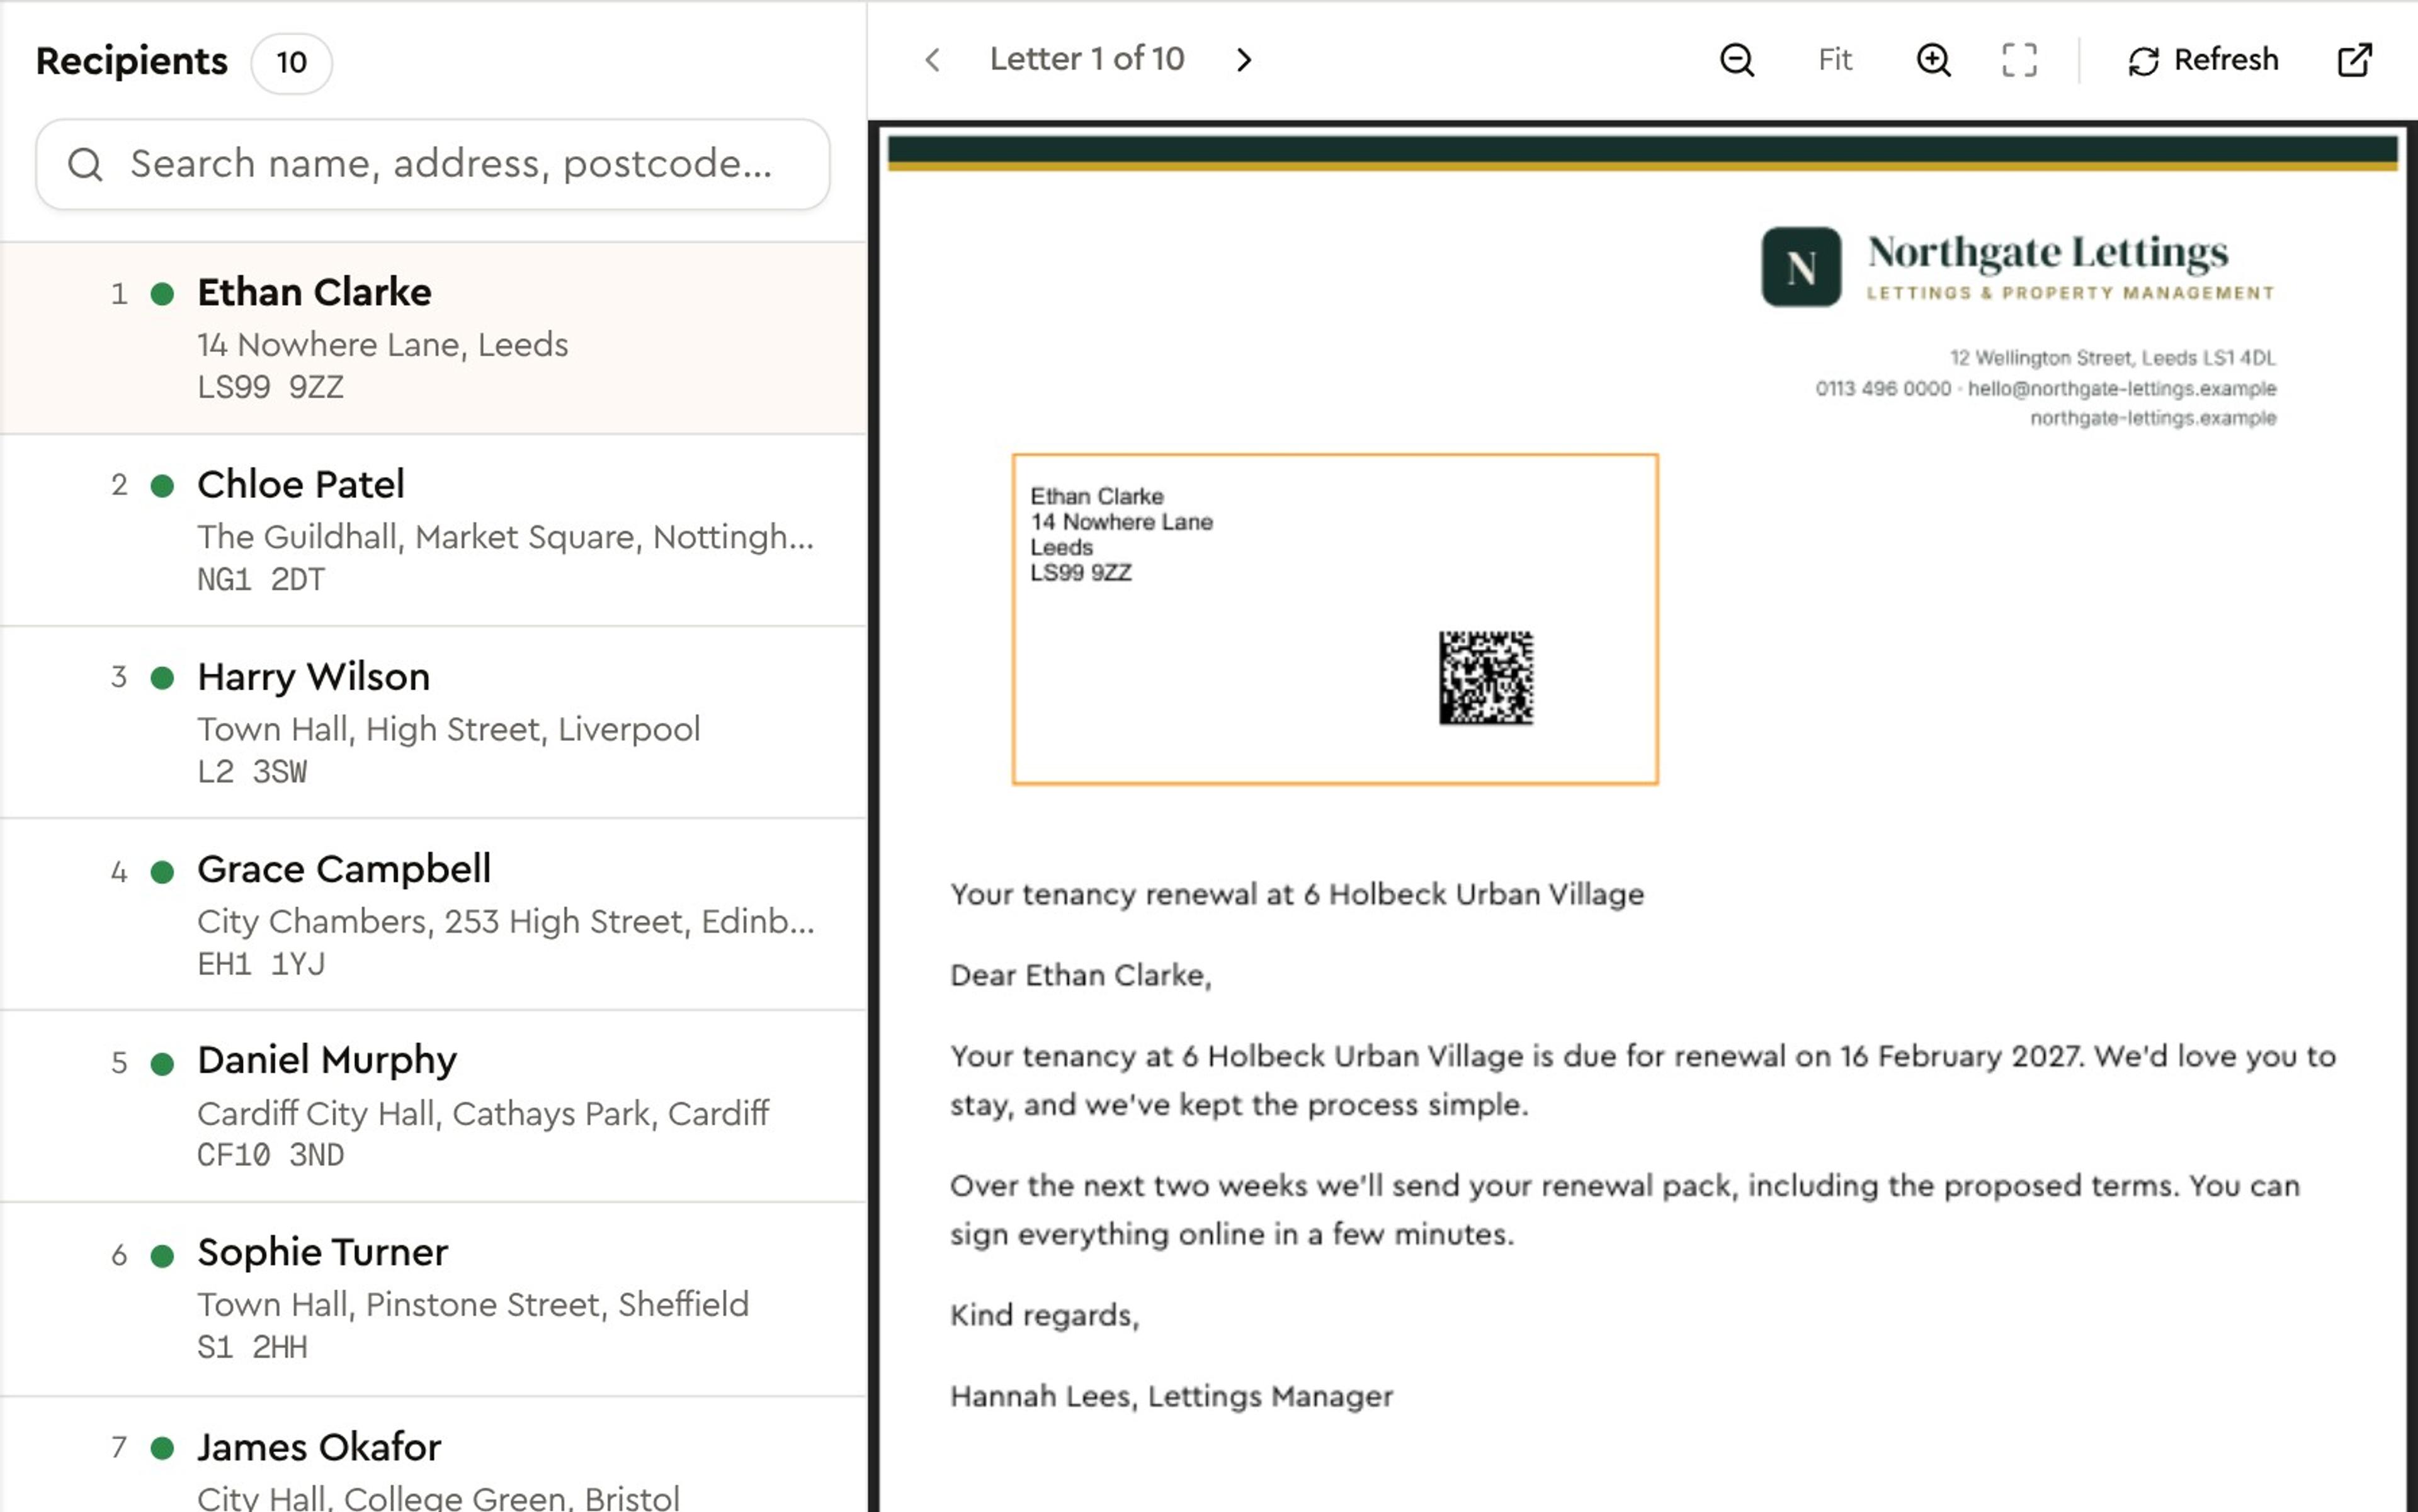Screen dimensions: 2418x1512
Task: Click the QR code in address window
Action: (1485, 677)
